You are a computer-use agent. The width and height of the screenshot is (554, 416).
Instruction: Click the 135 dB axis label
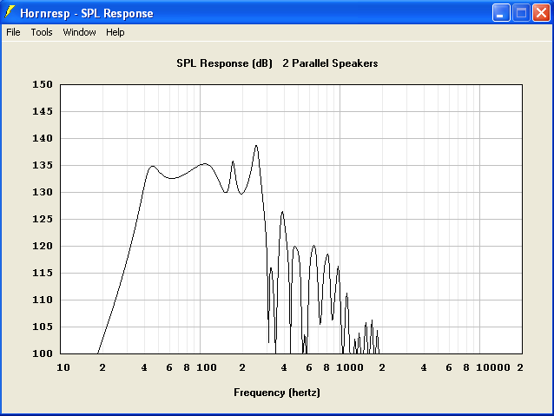pyautogui.click(x=43, y=165)
